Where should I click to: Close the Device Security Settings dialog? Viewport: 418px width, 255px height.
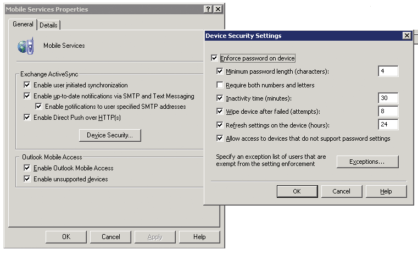click(406, 36)
